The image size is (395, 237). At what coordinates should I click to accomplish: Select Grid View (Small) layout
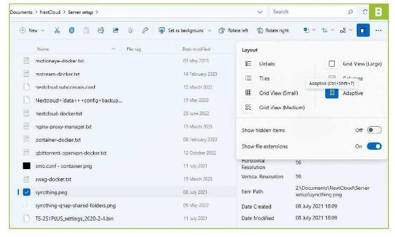270,93
